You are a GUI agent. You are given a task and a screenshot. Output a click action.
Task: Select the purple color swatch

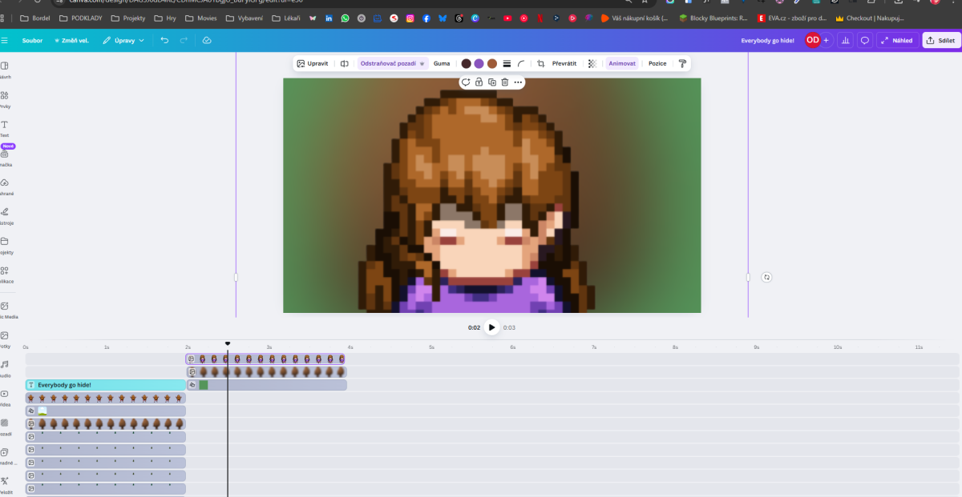(479, 63)
